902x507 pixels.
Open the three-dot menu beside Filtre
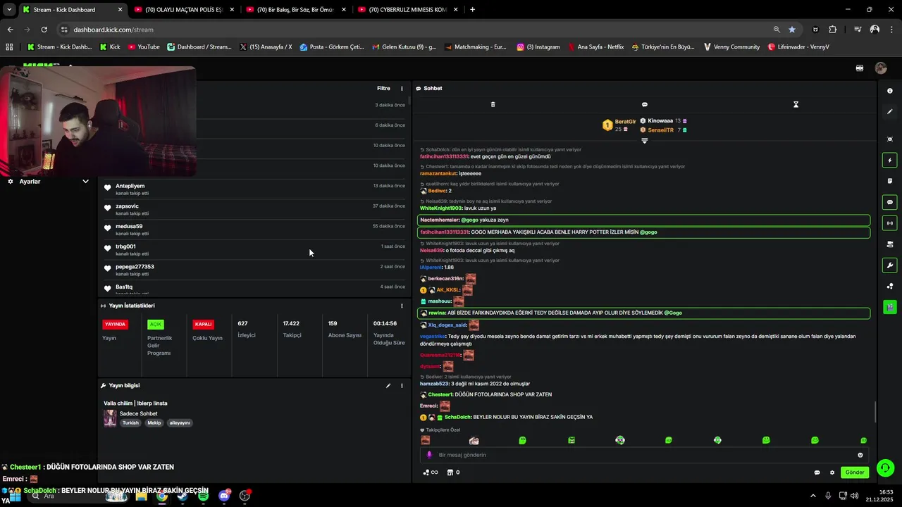pos(402,89)
